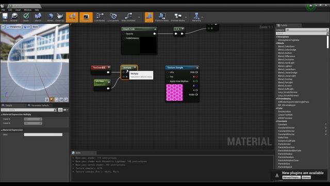The height and width of the screenshot is (186, 330).
Task: Expand the 1-x node arrow
Action: click(x=183, y=29)
